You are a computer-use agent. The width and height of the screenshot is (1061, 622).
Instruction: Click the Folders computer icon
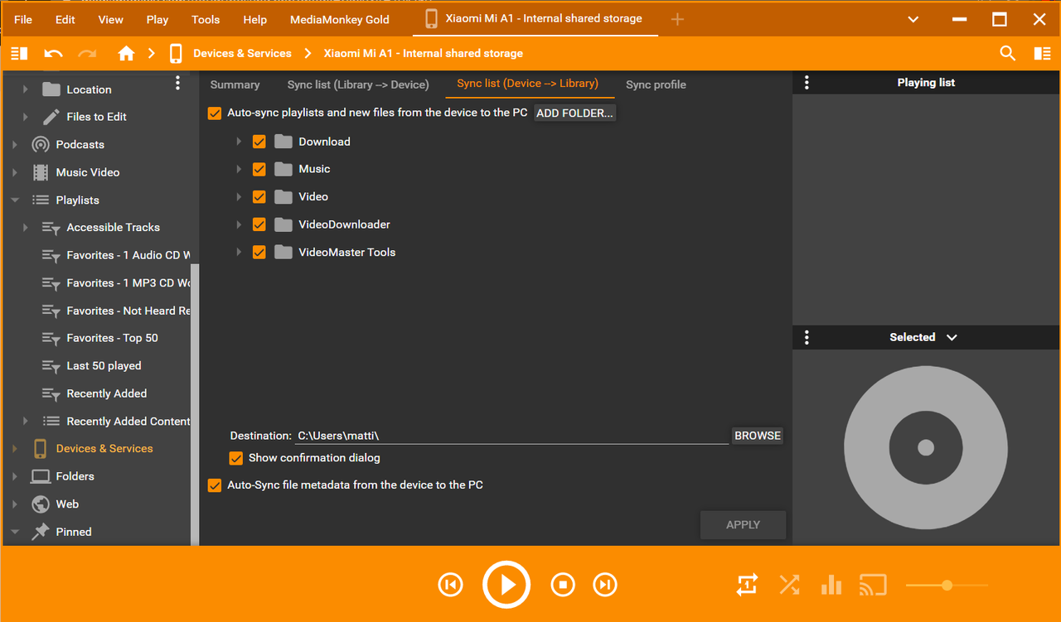click(41, 476)
